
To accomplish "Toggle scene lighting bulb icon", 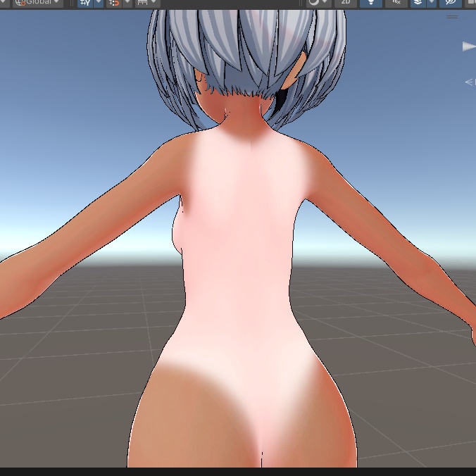I will 370,2.
